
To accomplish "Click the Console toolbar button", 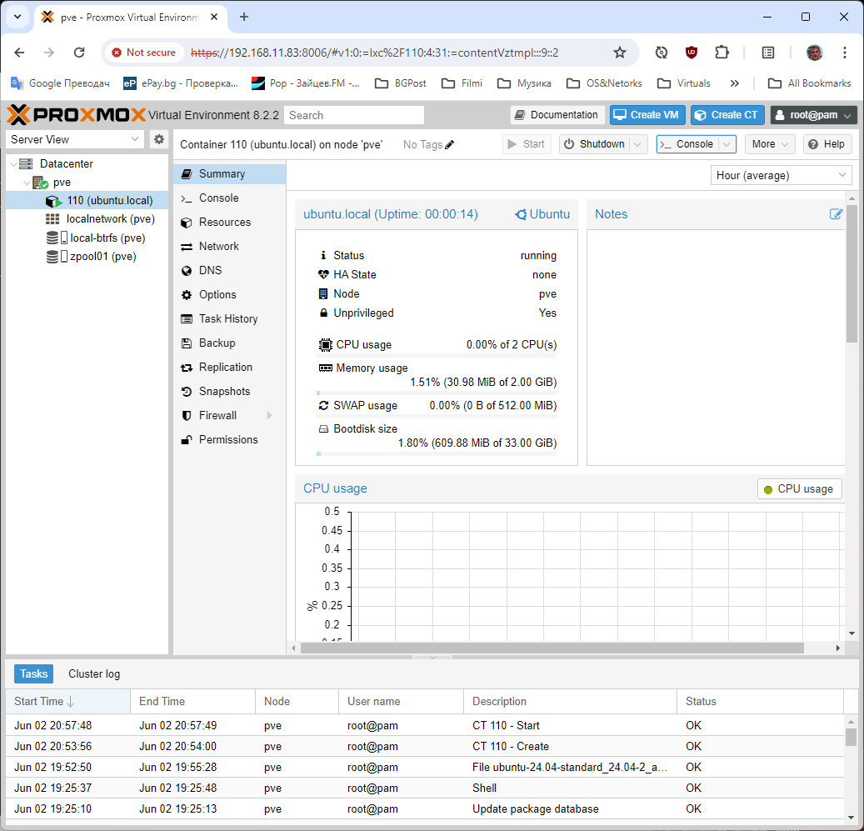I will click(687, 144).
